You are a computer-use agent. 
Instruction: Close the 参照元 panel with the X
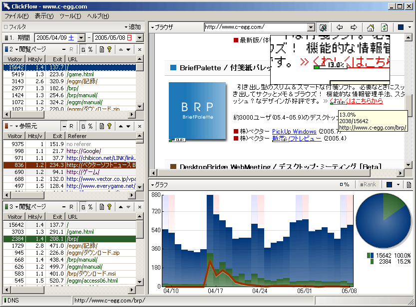(139, 126)
